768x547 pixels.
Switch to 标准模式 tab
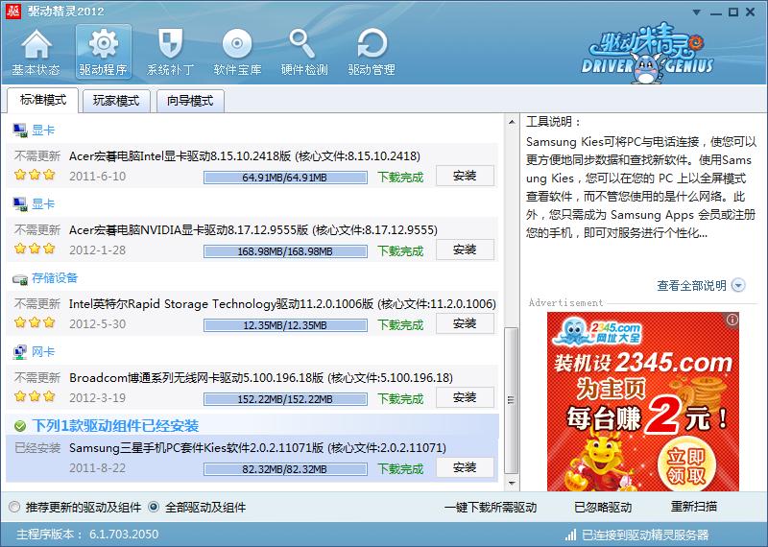point(43,101)
